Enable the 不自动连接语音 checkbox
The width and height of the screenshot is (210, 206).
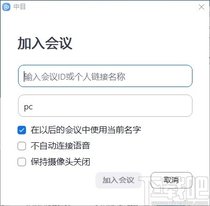[x=22, y=146]
